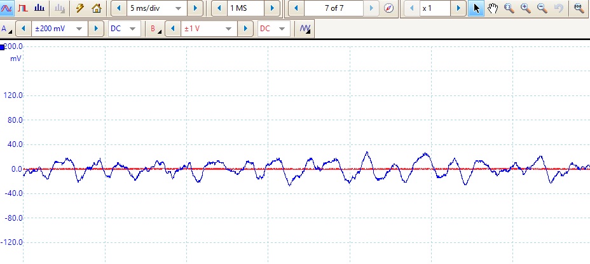Click the 120.0 axis label
The image size is (590, 264).
(13, 95)
